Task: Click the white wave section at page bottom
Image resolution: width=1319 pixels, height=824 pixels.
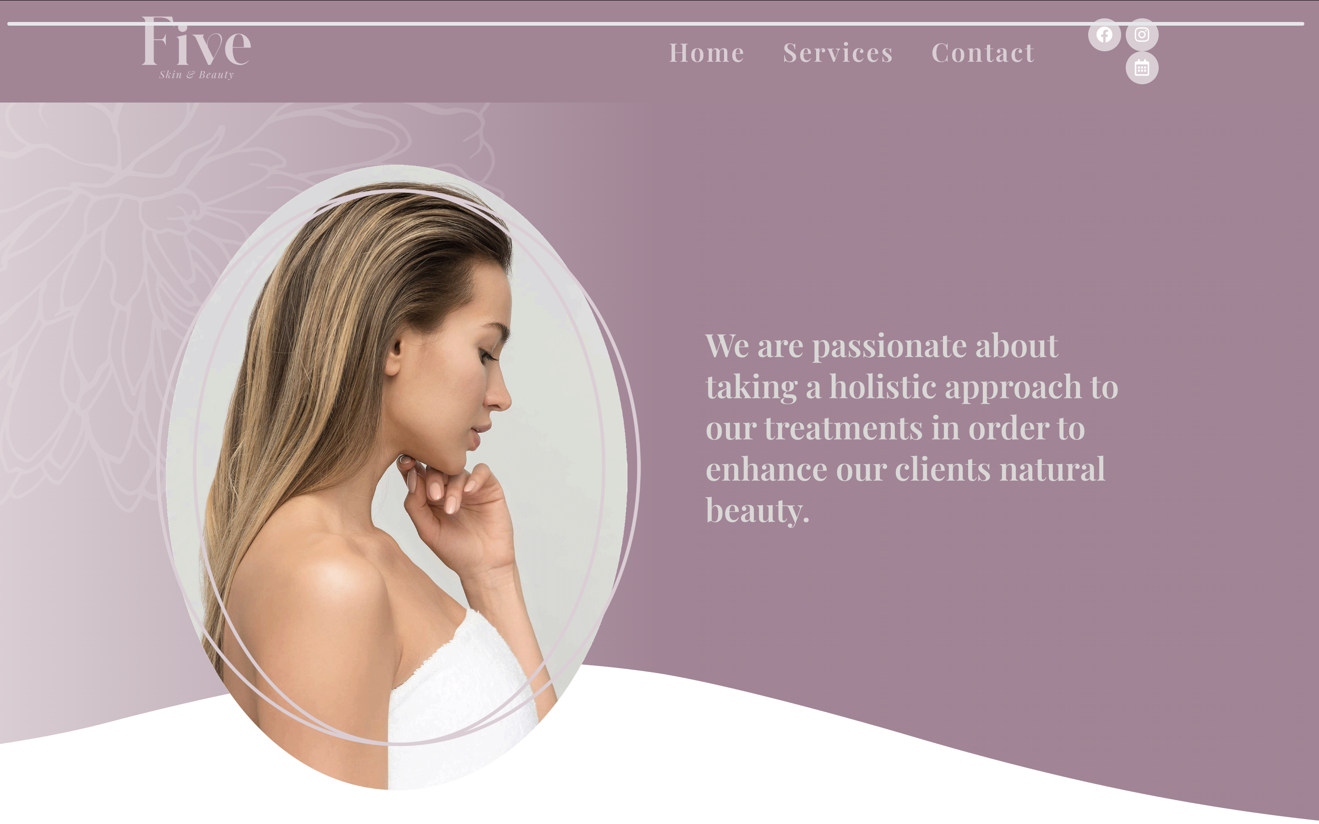Action: click(x=763, y=774)
